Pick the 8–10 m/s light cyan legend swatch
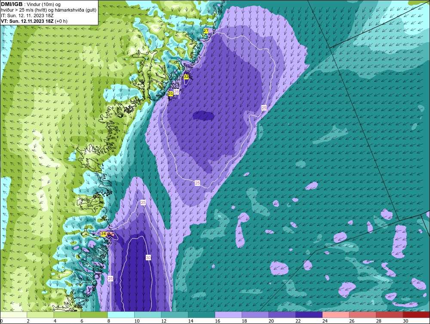The height and width of the screenshot is (324, 430). [121, 315]
